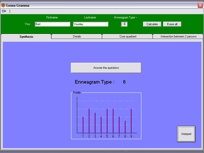Image resolution: width=204 pixels, height=153 pixels.
Task: Click profile chart bar for type 2
Action: click(89, 121)
